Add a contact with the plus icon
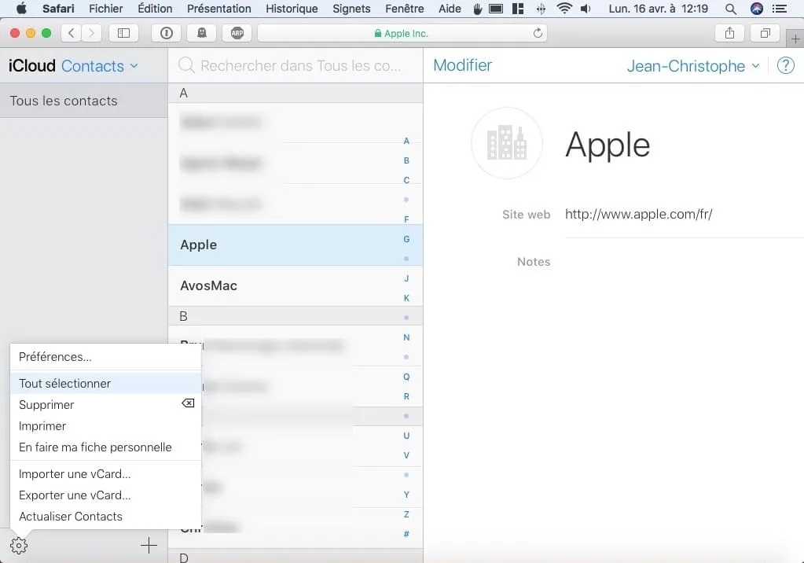The width and height of the screenshot is (804, 563). click(148, 544)
